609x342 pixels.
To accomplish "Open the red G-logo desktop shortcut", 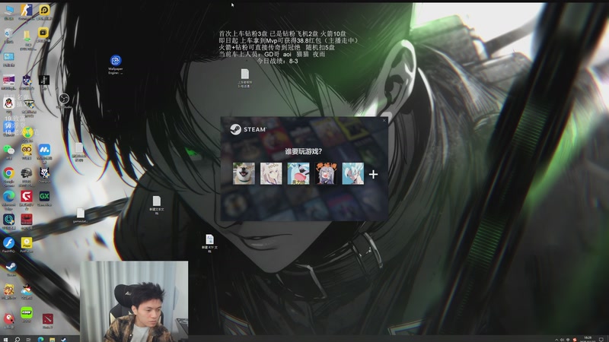I will (x=27, y=200).
